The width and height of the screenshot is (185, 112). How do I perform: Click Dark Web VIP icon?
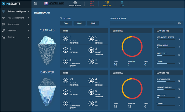pos(91,103)
